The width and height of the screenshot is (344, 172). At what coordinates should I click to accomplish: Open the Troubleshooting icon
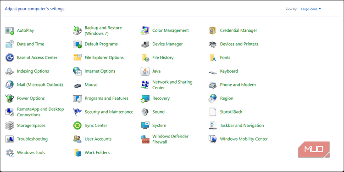tap(10, 139)
